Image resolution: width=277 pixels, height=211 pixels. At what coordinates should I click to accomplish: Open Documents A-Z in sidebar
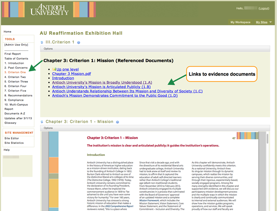coord(15,114)
